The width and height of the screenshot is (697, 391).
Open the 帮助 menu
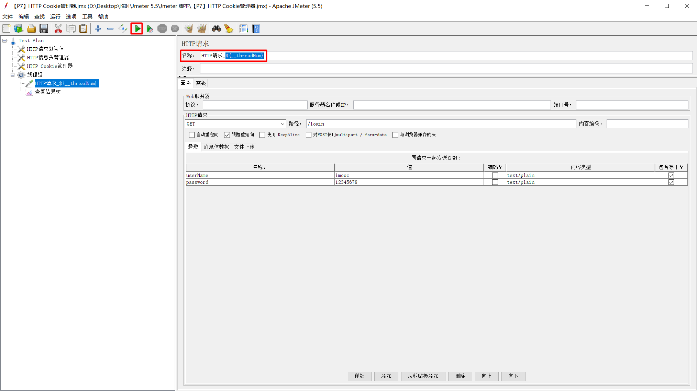pyautogui.click(x=103, y=16)
